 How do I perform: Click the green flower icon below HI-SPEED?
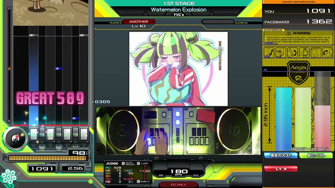tap(91, 181)
